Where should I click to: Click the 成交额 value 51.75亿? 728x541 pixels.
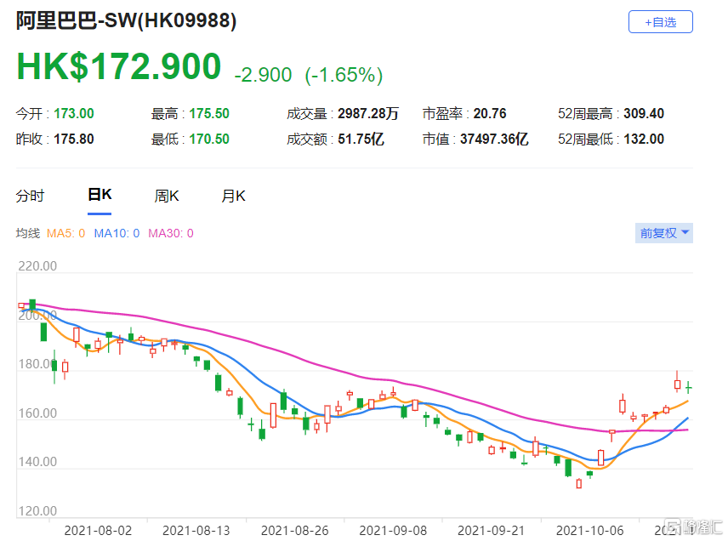click(x=361, y=139)
